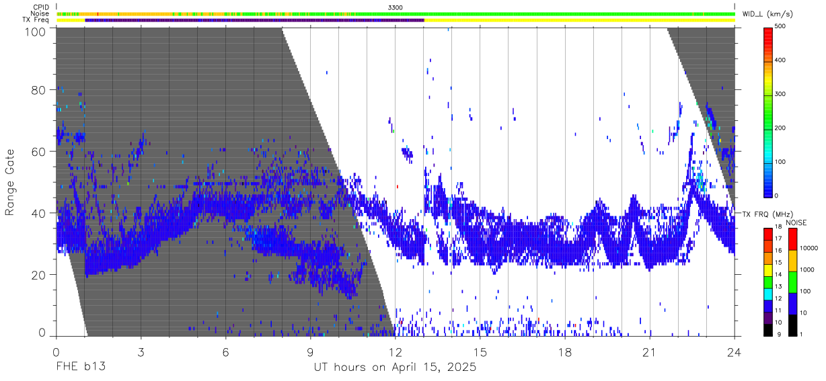Viewport: 826px width, 381px height.
Task: Click the purple segment of the TX Freq bar
Action: pos(254,20)
